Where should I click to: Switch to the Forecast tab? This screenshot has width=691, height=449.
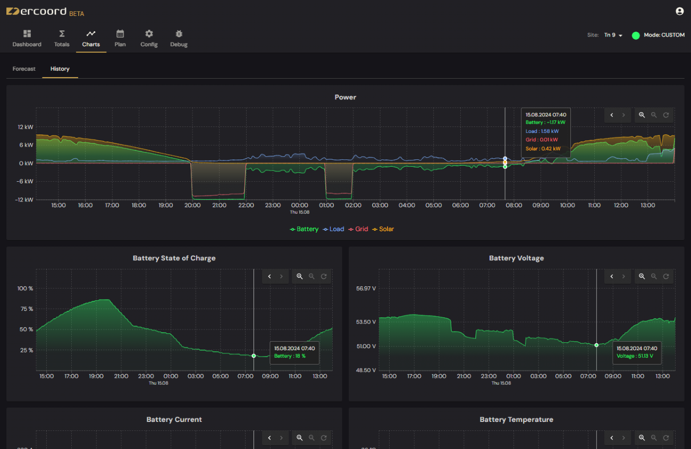coord(23,69)
